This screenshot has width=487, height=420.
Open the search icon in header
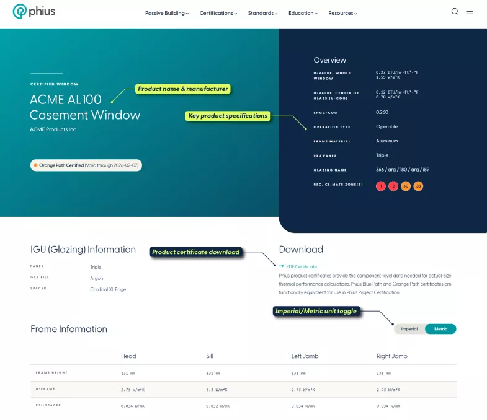tap(455, 11)
